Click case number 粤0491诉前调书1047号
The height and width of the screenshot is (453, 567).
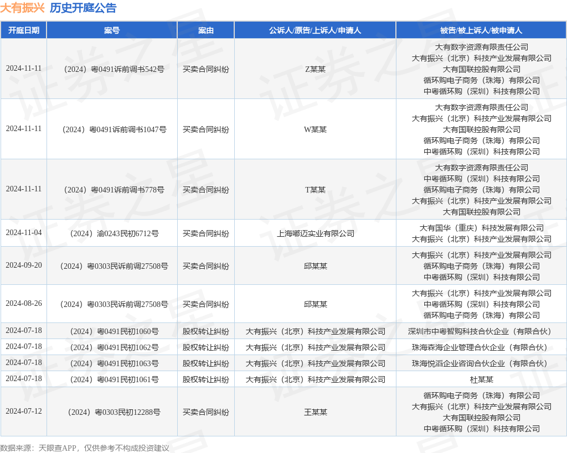(x=114, y=129)
